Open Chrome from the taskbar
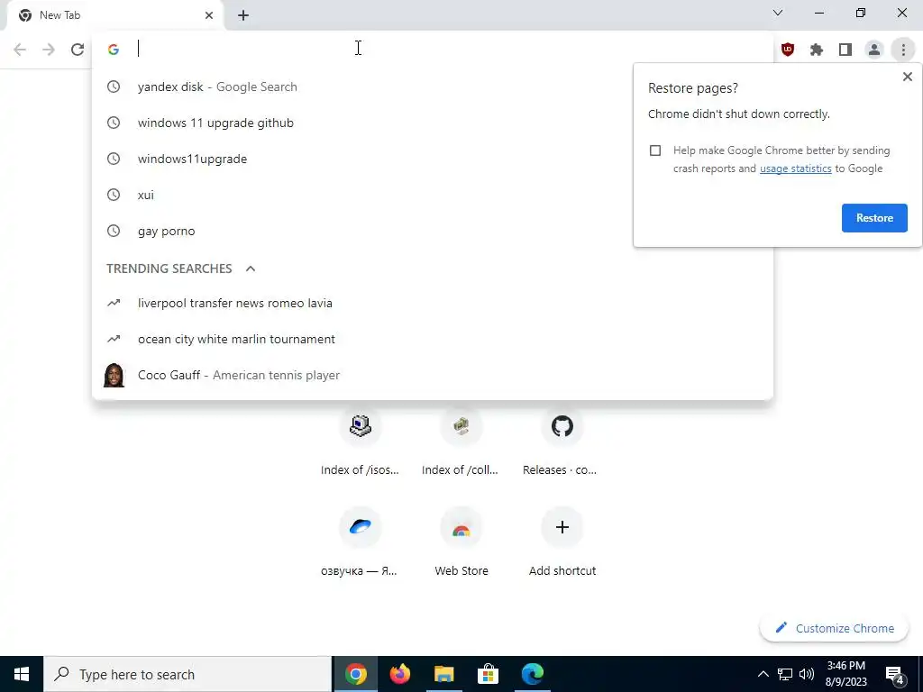Screen dimensions: 923x692 (x=355, y=674)
